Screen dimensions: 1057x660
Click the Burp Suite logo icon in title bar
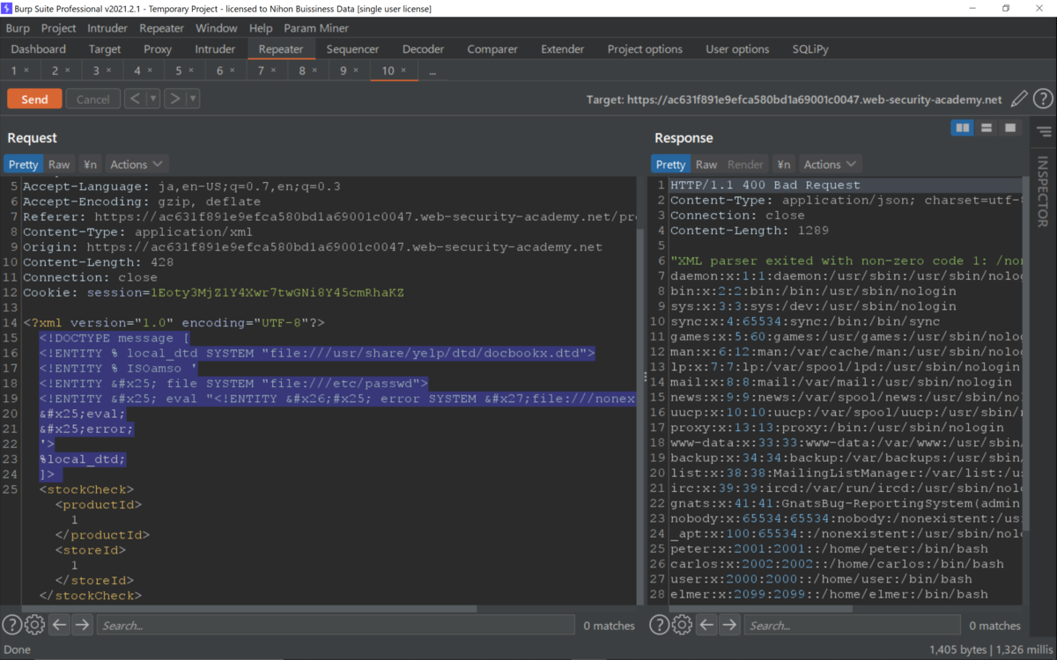pyautogui.click(x=8, y=8)
